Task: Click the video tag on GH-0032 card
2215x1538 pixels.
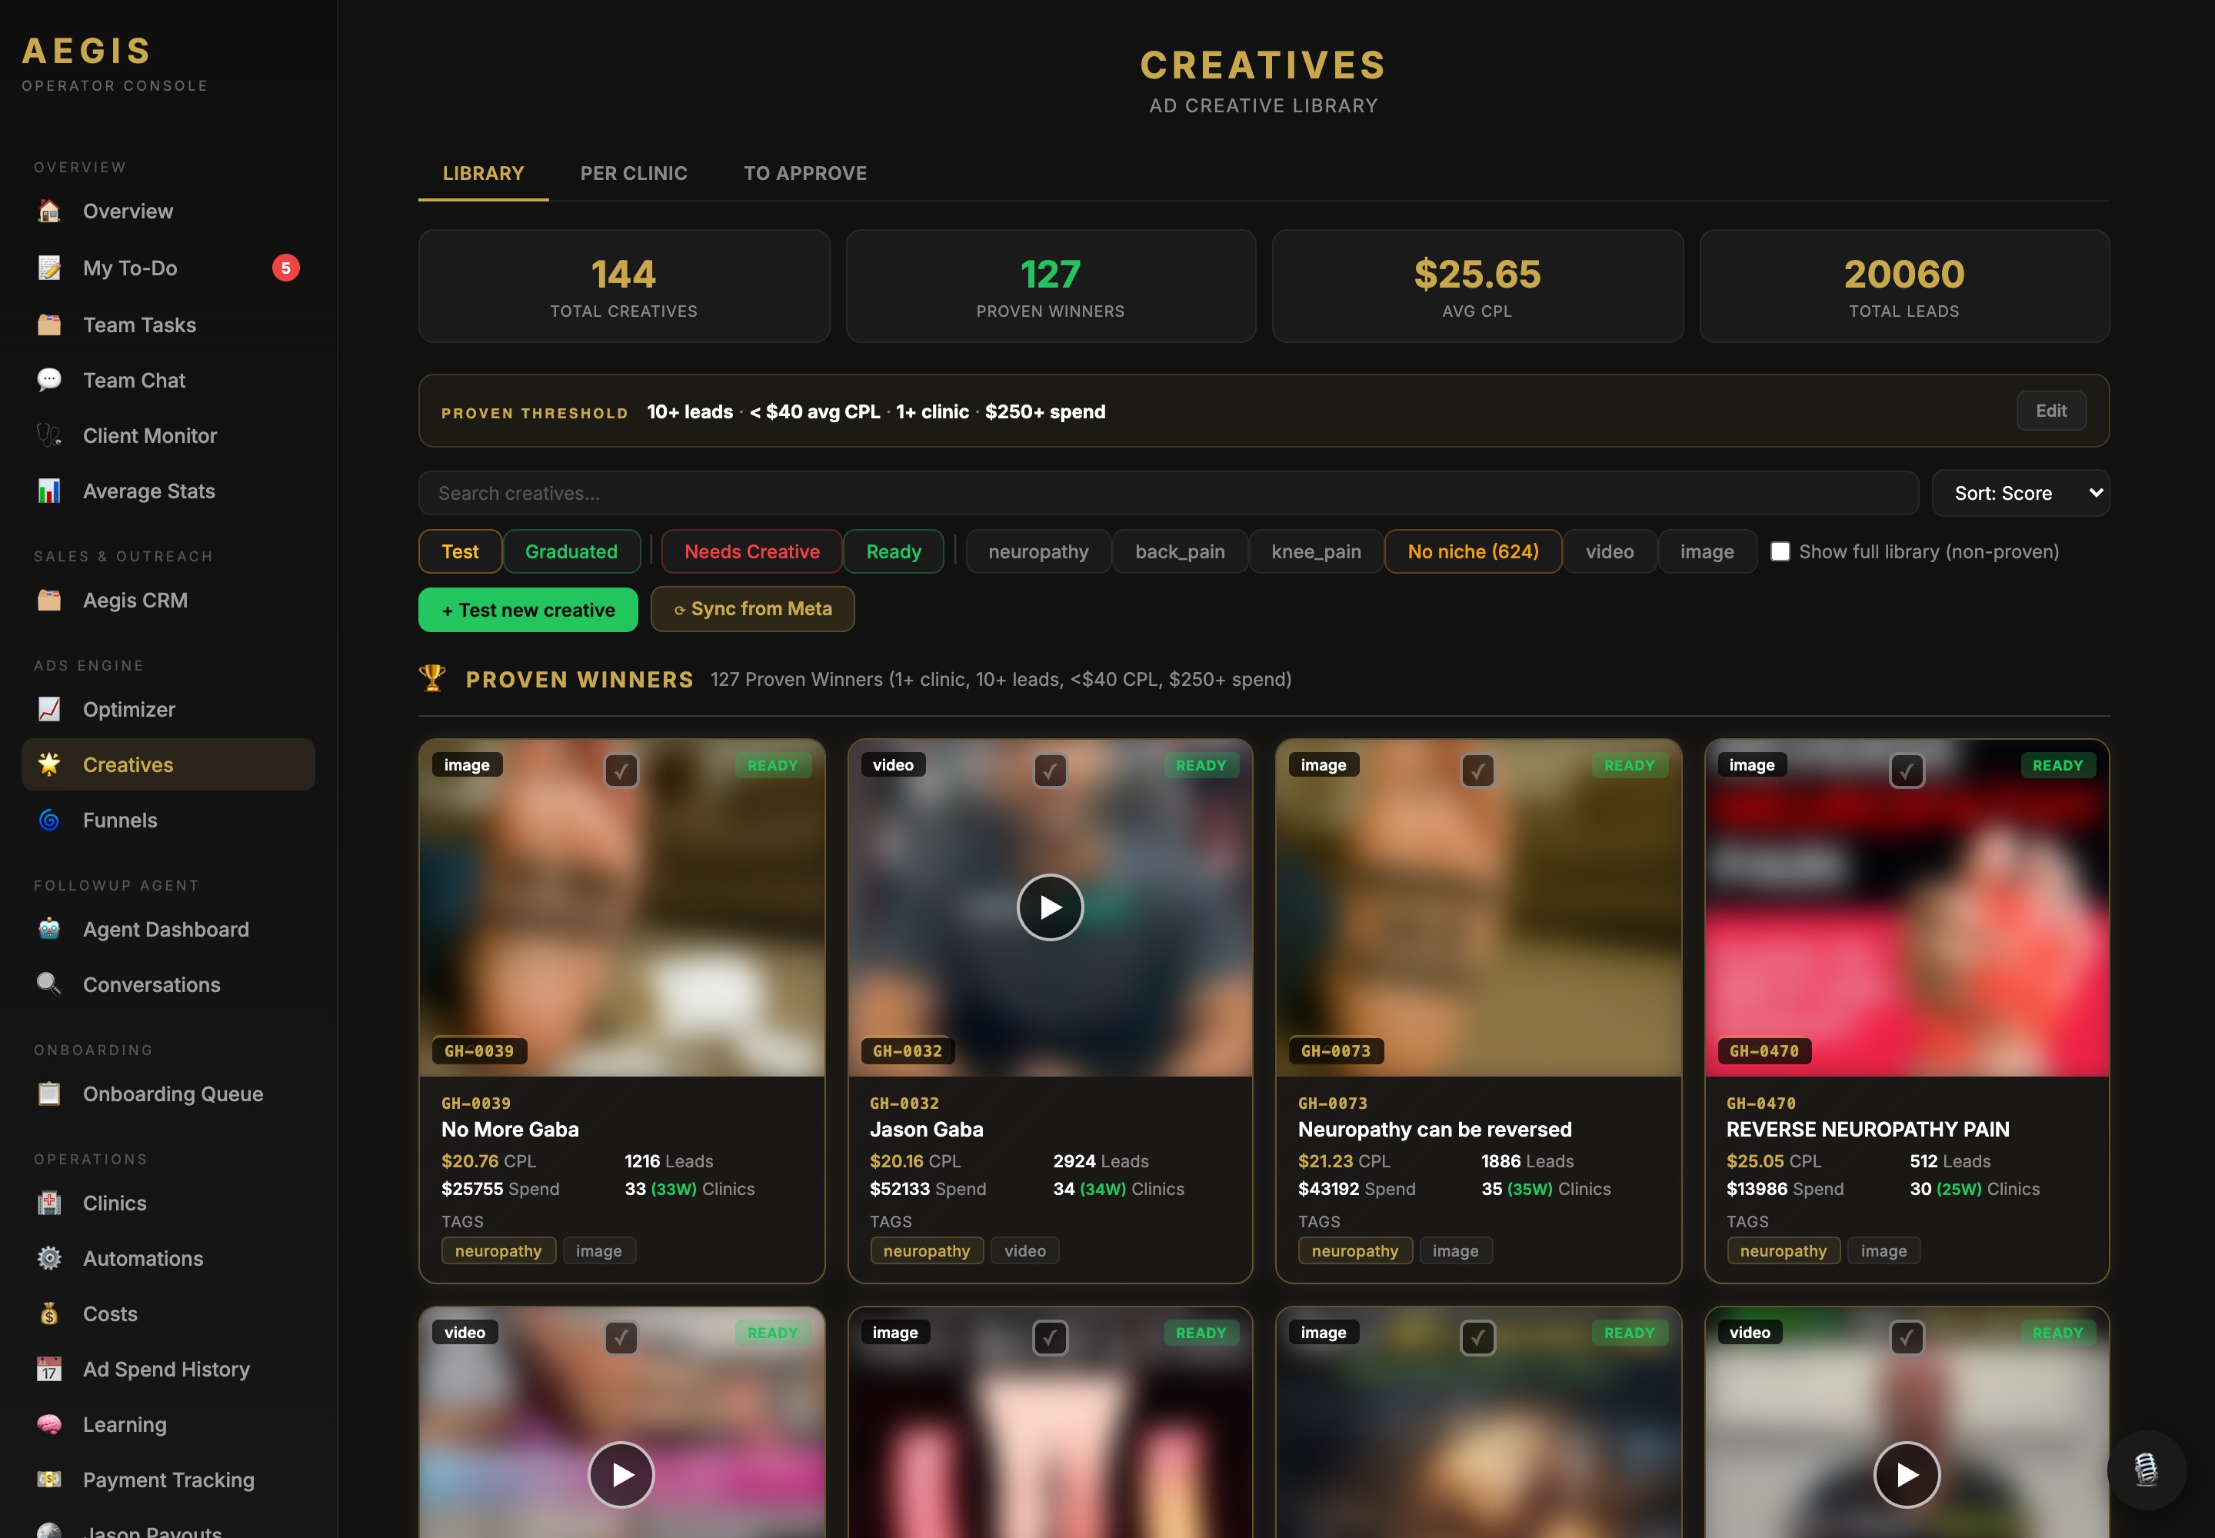Action: (1024, 1251)
